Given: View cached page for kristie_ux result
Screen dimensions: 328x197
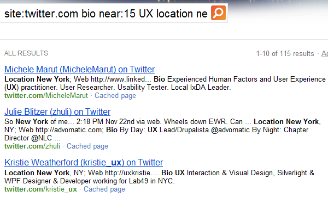Looking at the screenshot, I should [104, 189].
